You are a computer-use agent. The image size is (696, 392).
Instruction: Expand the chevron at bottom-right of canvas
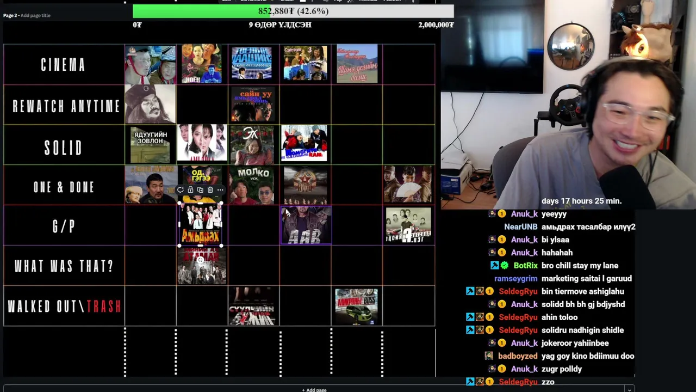[x=629, y=390]
